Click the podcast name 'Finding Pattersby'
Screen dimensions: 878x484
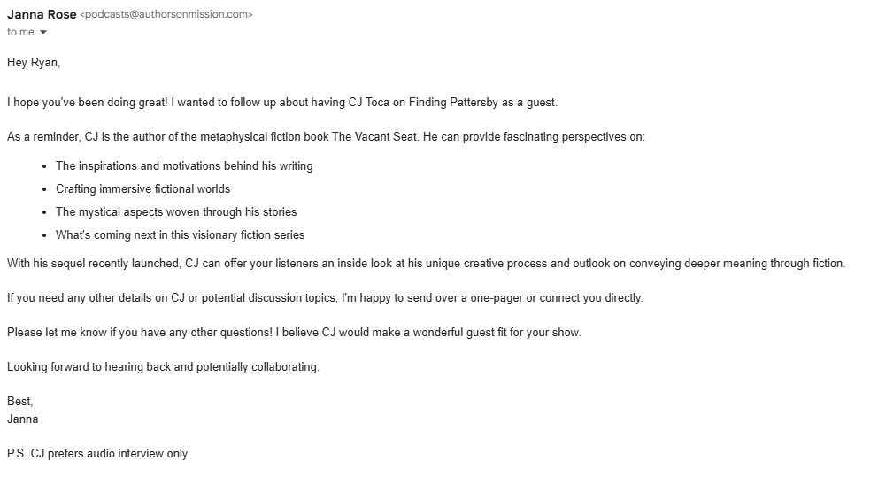[450, 102]
